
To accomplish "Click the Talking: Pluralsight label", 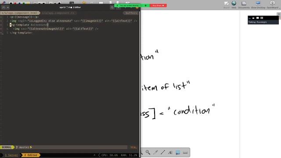I will point(258,22).
